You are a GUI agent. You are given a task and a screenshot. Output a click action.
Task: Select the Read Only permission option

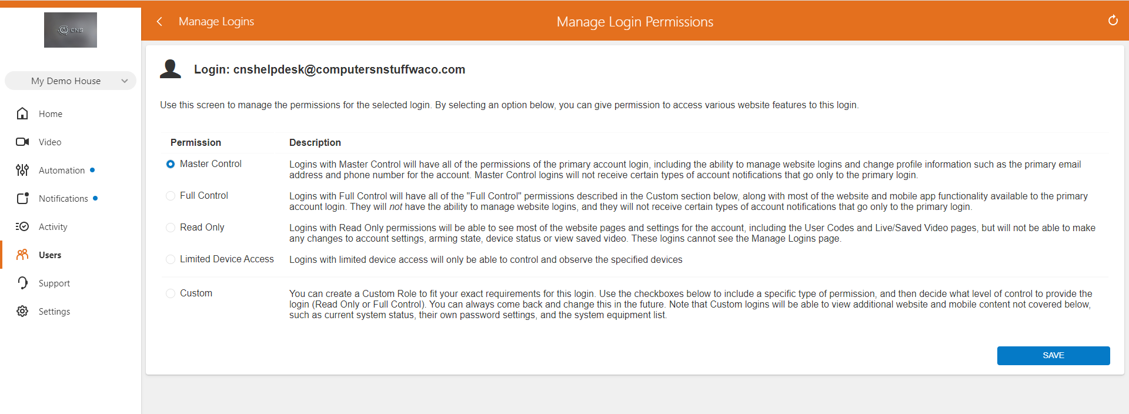[x=171, y=228]
